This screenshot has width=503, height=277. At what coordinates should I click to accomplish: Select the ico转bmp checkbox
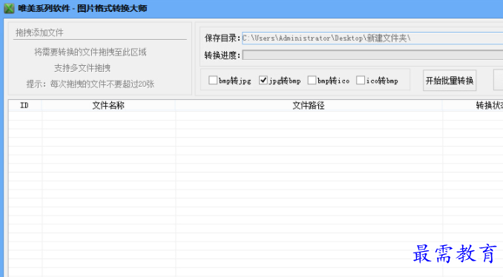click(361, 80)
